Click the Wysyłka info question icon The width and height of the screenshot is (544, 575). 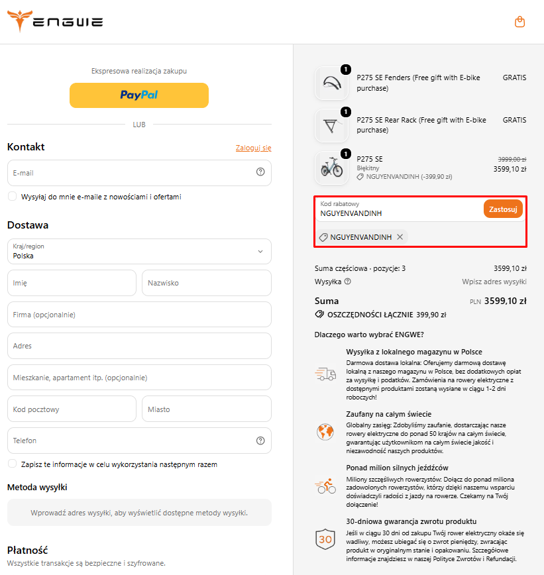[348, 282]
